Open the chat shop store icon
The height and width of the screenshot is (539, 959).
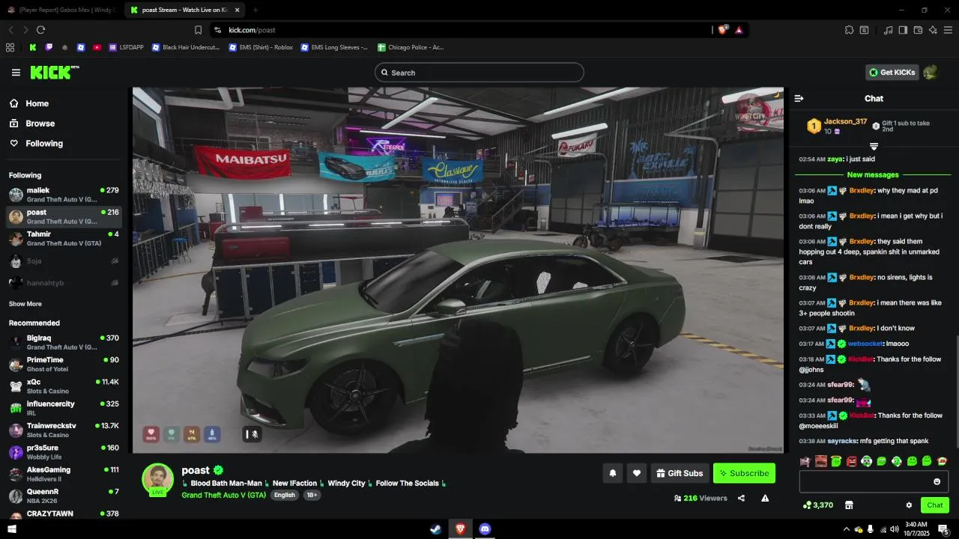coord(849,505)
